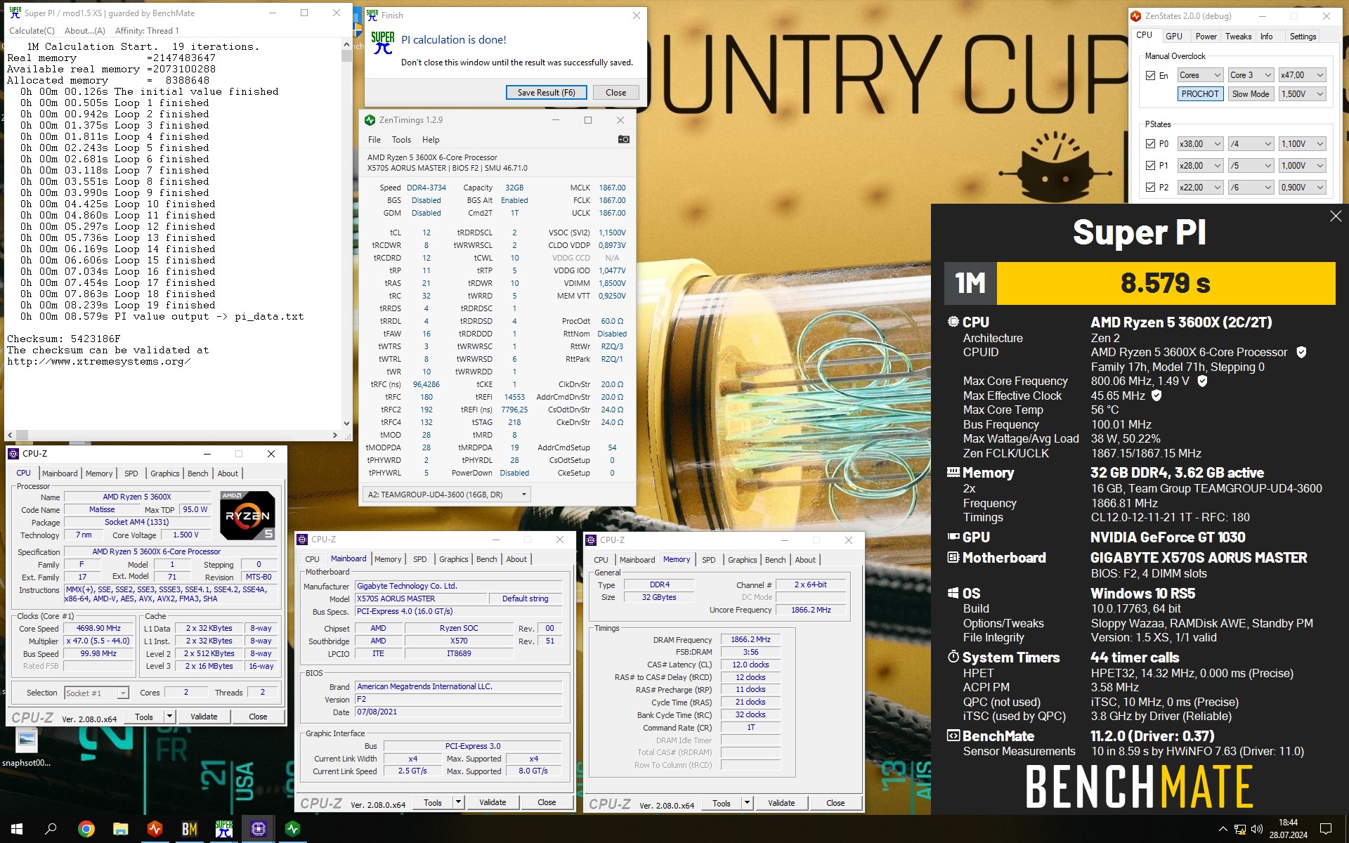Click Close in CPU-Z Memory window
This screenshot has width=1349, height=843.
click(835, 803)
